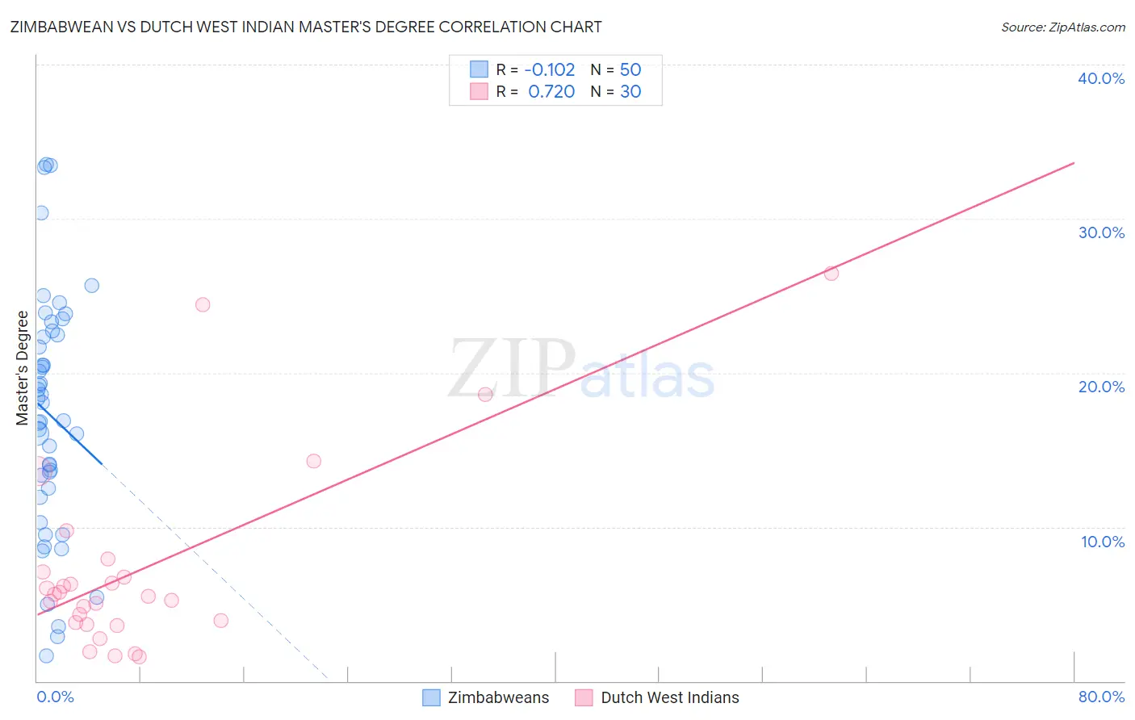Click the blue data point near 25.5% master's degree
Screen dimensions: 1135x720
tap(92, 286)
